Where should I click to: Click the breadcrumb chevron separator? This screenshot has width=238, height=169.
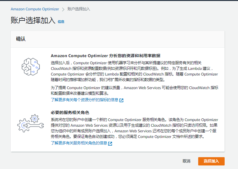pos(63,9)
